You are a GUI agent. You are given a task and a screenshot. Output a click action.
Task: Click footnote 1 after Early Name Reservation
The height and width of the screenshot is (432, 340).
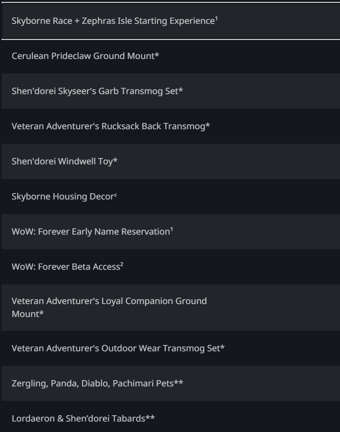click(171, 229)
